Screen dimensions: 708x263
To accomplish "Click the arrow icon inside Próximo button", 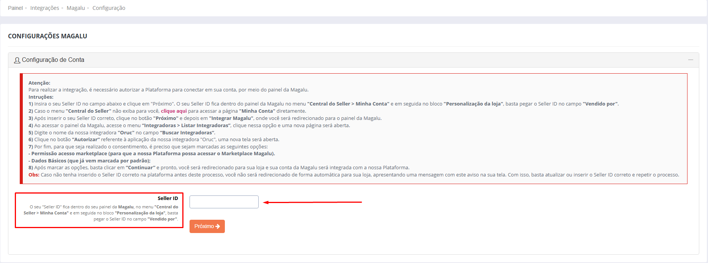I will pos(218,227).
